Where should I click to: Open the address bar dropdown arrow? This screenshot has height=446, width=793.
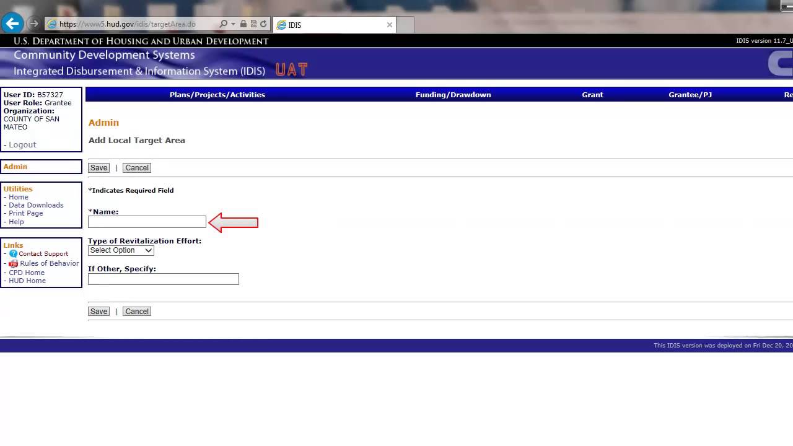click(233, 24)
